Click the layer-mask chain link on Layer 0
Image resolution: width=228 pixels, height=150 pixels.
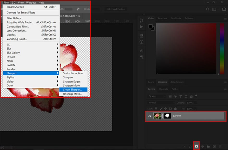tap(162, 116)
